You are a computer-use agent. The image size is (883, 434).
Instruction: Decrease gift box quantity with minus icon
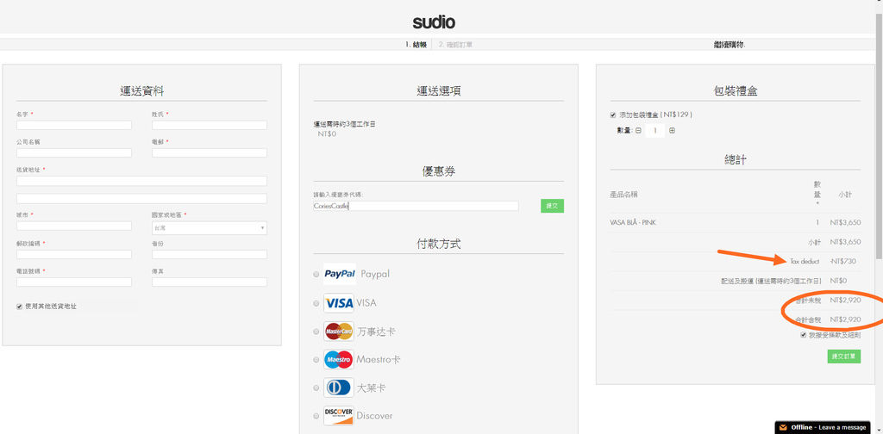pyautogui.click(x=638, y=130)
